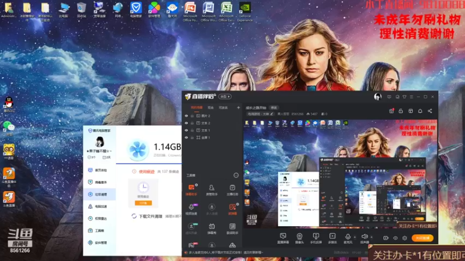Open 工具箱 in PC Manager sidebar
This screenshot has height=261, width=465.
coord(99,230)
